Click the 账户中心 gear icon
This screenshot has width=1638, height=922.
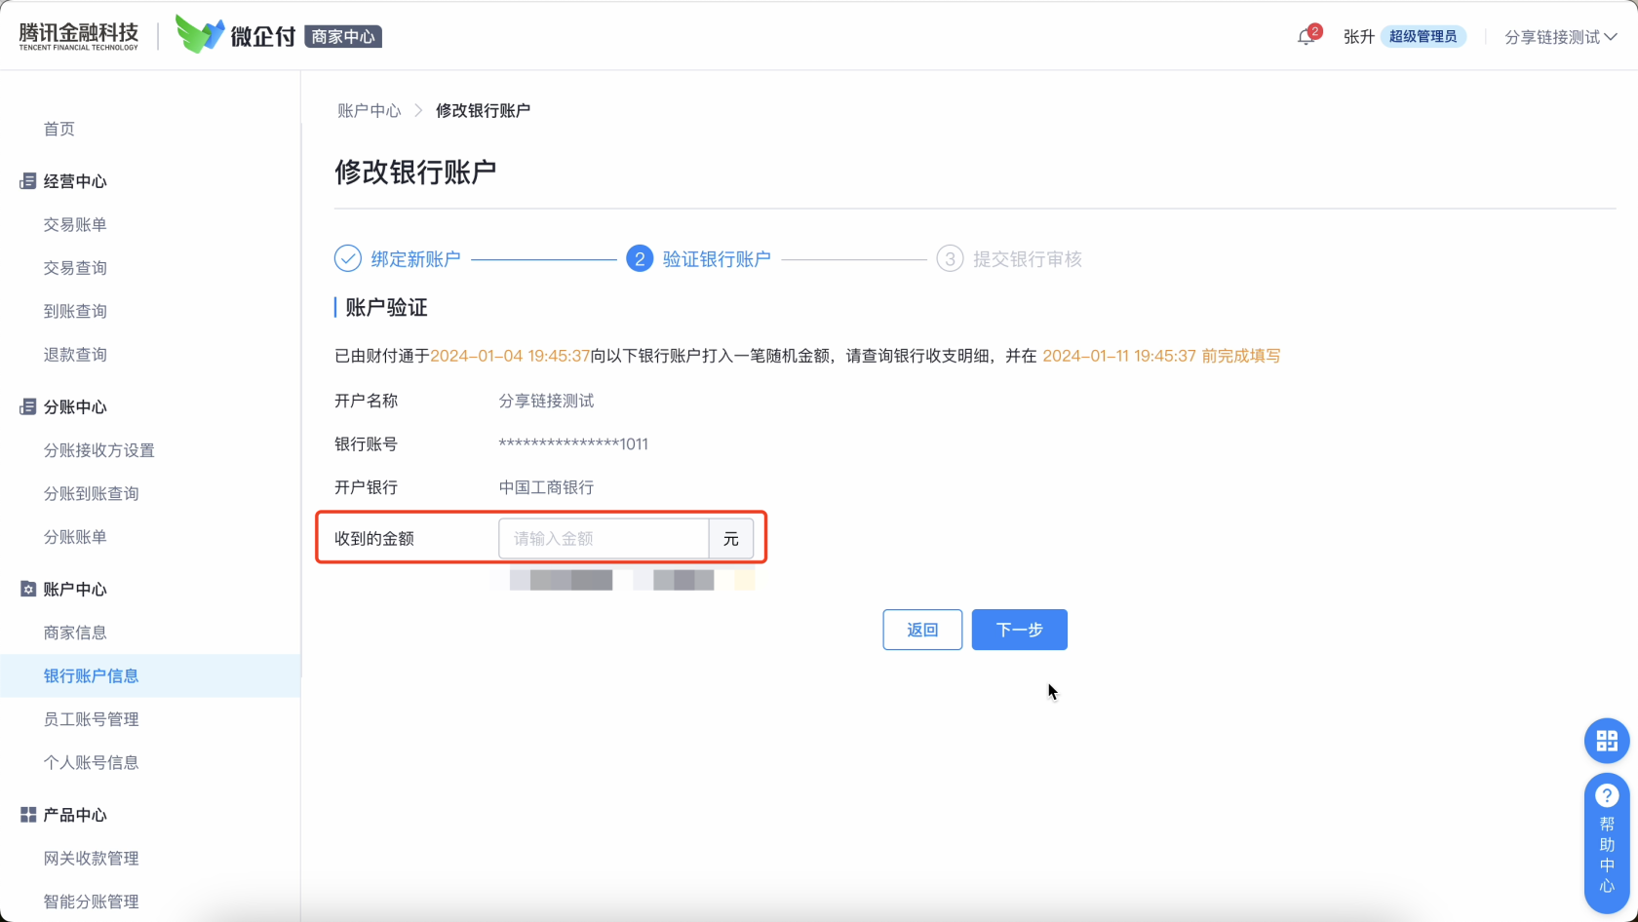[28, 590]
